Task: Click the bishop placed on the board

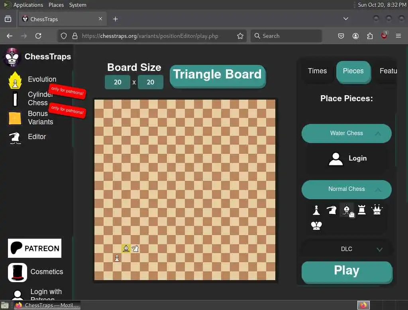Action: (x=126, y=248)
